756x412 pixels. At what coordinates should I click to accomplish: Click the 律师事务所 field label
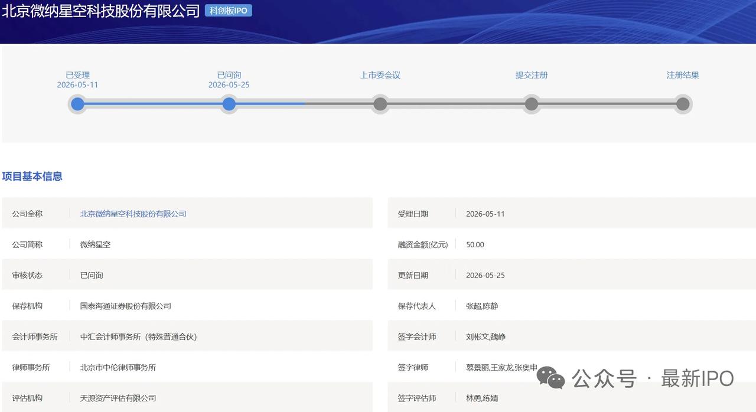[31, 367]
